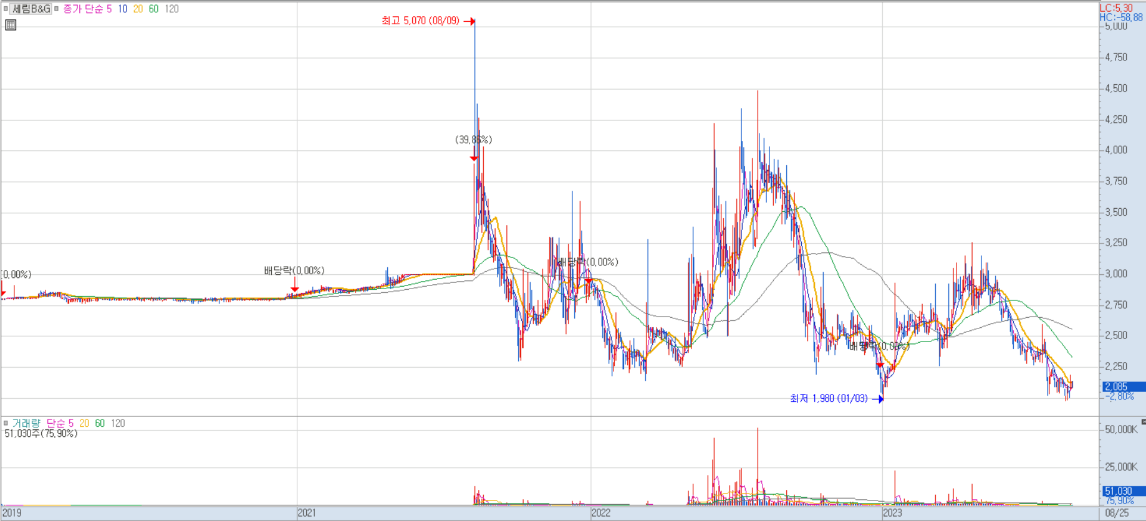Select the 단순 5 volume average label
Image resolution: width=1146 pixels, height=521 pixels.
tap(60, 423)
